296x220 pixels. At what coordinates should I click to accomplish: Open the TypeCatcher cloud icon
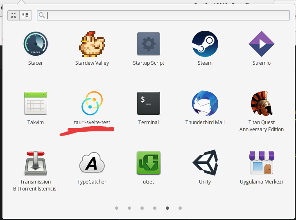pyautogui.click(x=92, y=163)
